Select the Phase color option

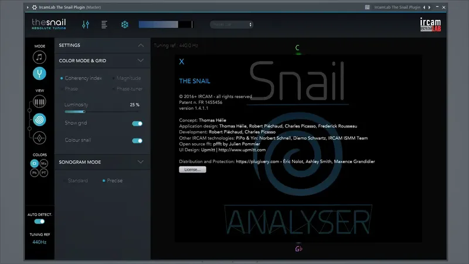(69, 89)
